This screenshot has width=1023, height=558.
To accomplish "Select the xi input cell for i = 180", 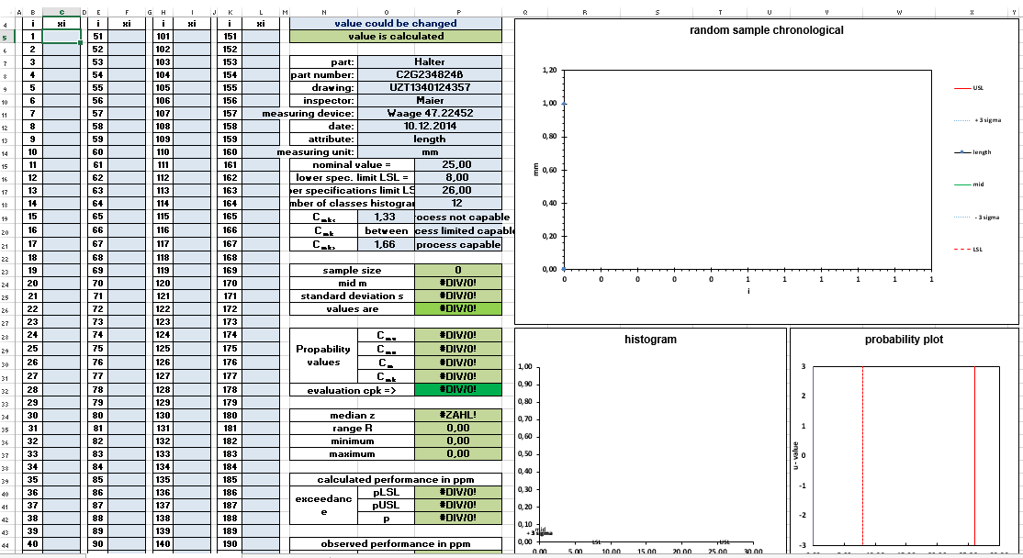I will [260, 415].
